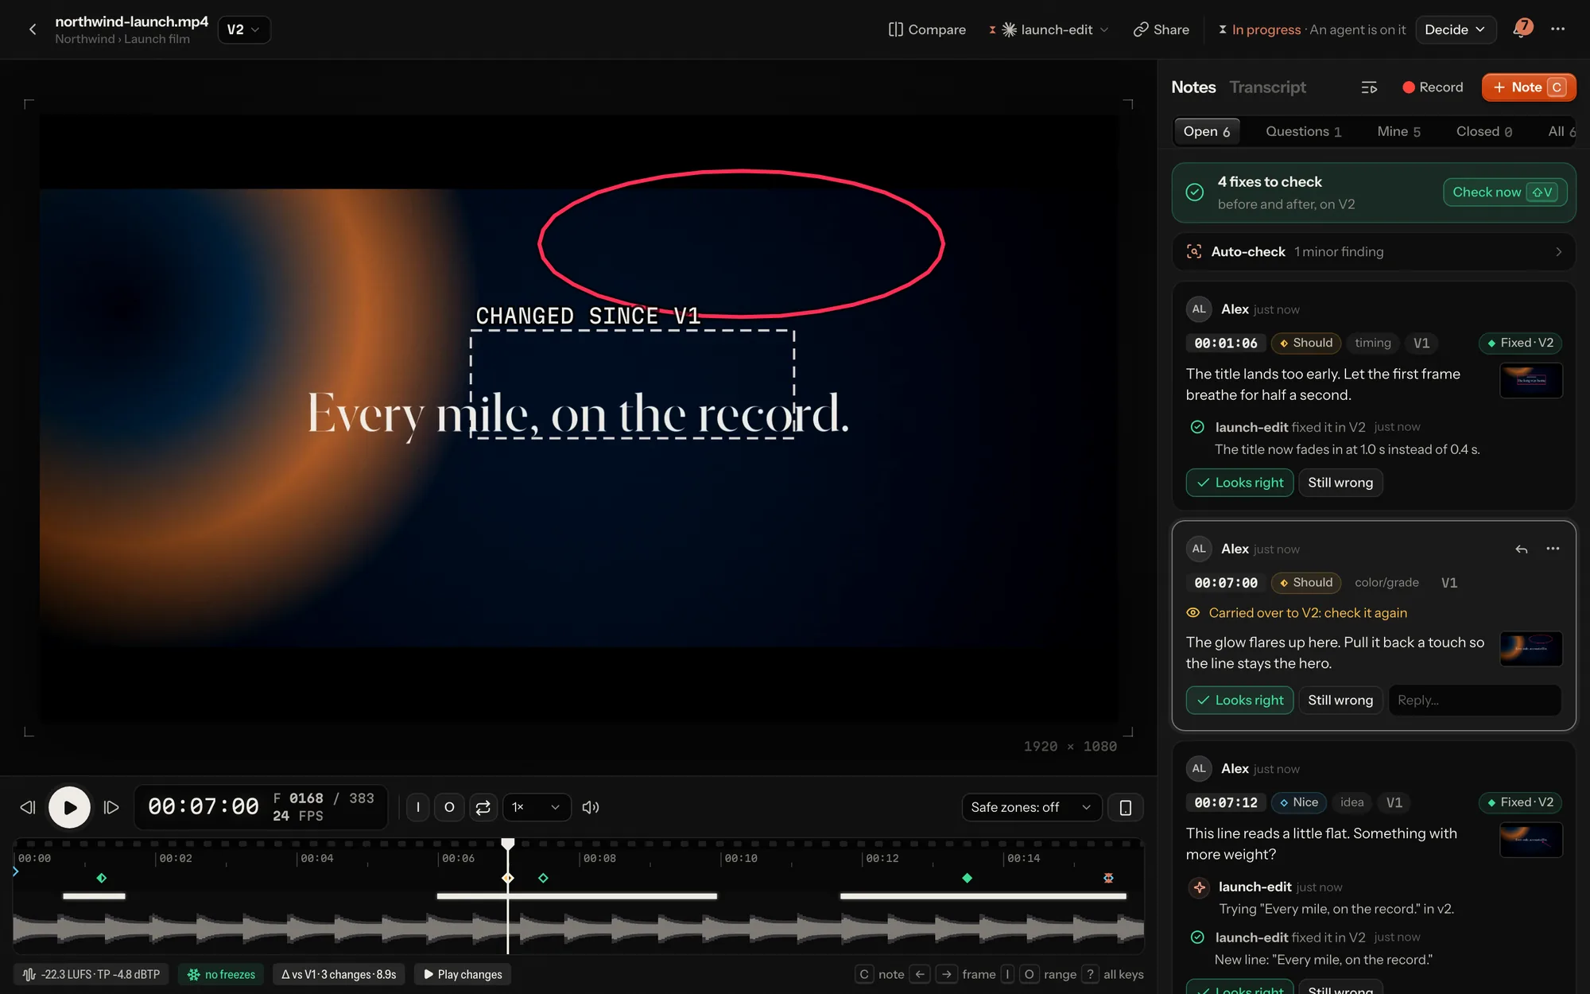Screen dimensions: 1590x994
Task: Jump to the 00:07:12 timecode
Action: coord(1225,802)
